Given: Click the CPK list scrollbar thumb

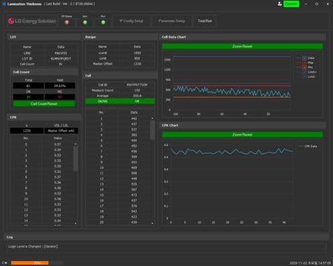Looking at the screenshot, I should pyautogui.click(x=76, y=159).
